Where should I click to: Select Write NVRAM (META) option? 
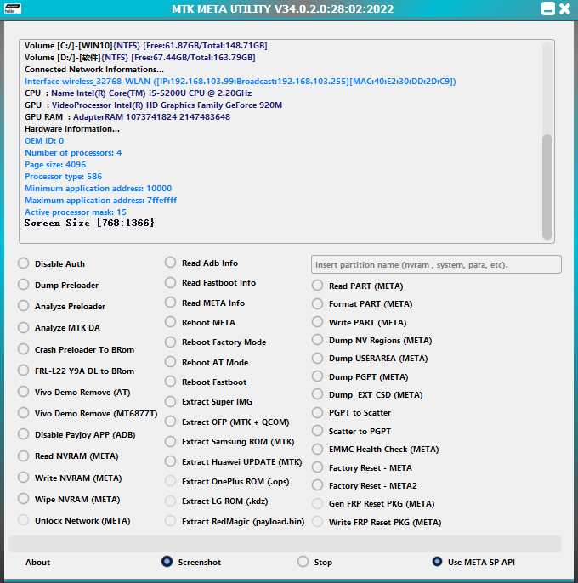point(24,477)
